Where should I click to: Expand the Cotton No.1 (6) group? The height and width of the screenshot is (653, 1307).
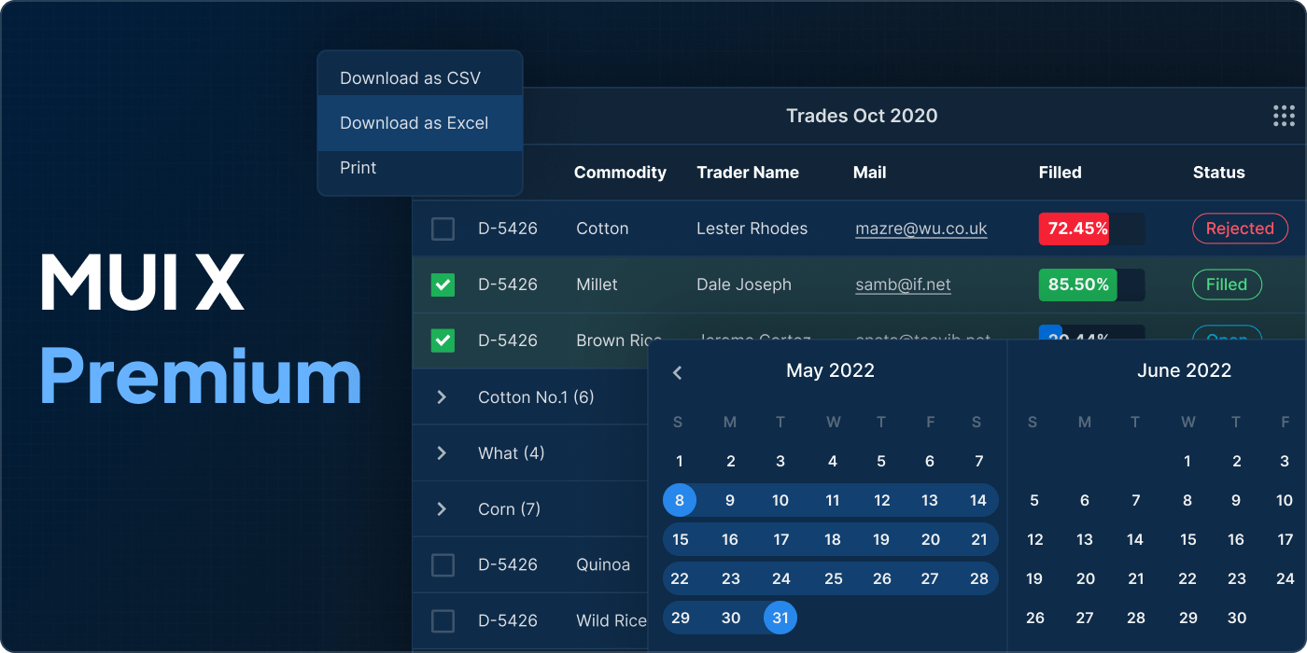coord(441,396)
